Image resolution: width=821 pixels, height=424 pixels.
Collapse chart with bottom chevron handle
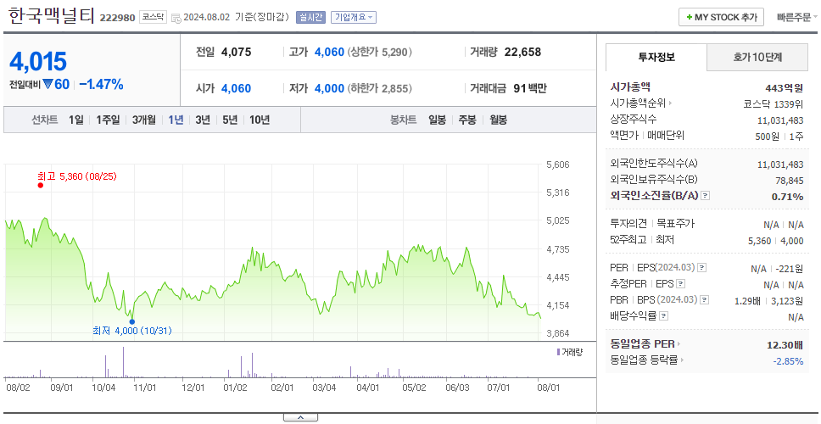[x=300, y=418]
